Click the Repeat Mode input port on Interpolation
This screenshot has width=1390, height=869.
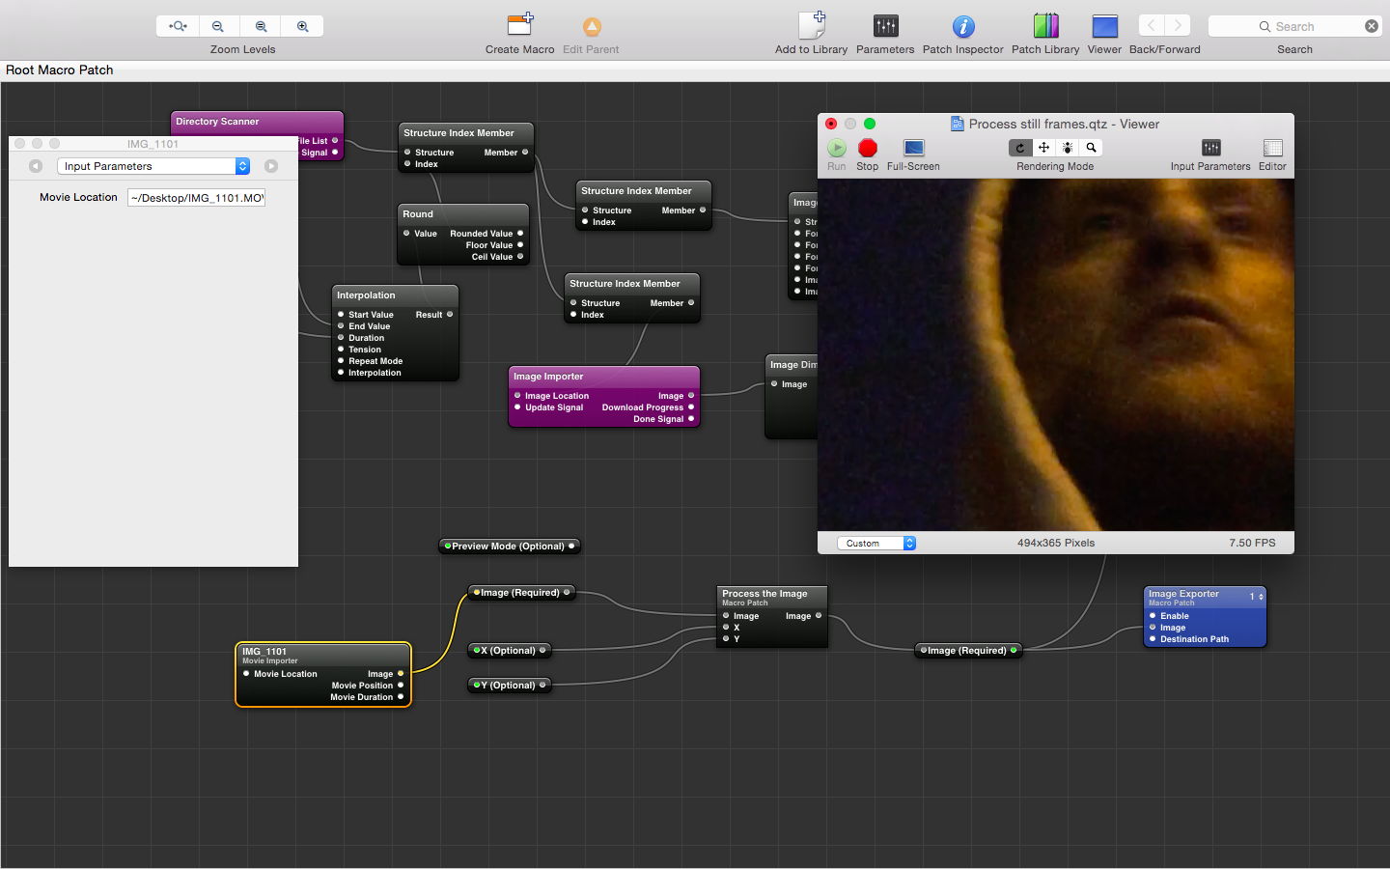point(341,361)
